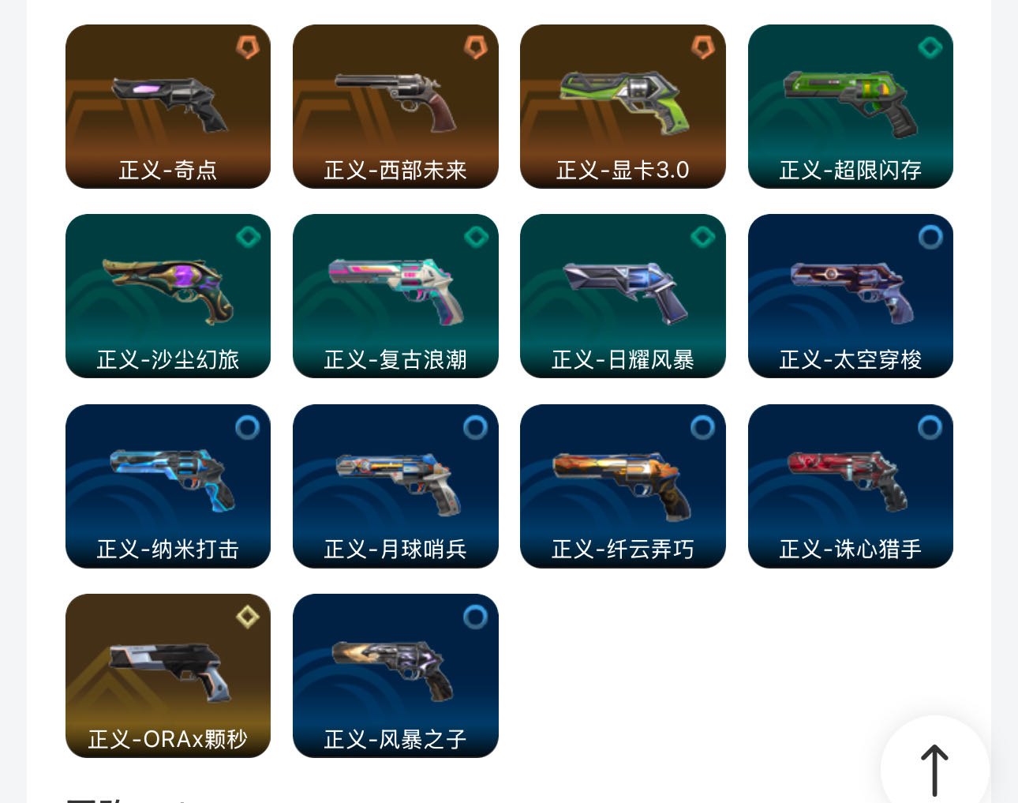Screen dimensions: 1018x803
Task: View the 正义-诛心猎手 red skin
Action: (x=851, y=486)
